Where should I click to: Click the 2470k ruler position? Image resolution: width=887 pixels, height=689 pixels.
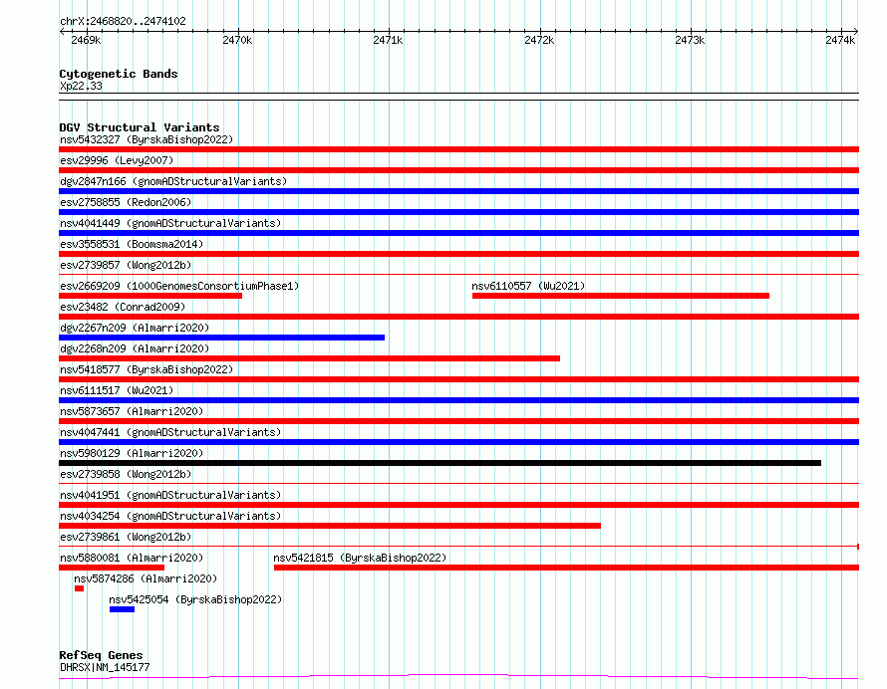click(237, 40)
